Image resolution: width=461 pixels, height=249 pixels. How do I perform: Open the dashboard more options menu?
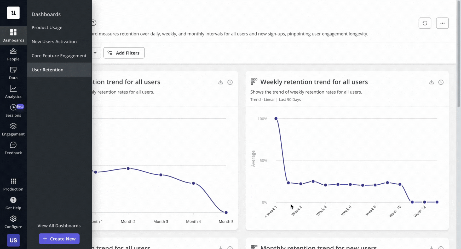pos(442,23)
